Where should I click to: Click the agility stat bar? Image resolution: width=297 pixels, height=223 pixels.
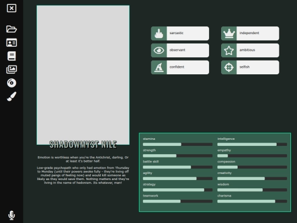178,178
